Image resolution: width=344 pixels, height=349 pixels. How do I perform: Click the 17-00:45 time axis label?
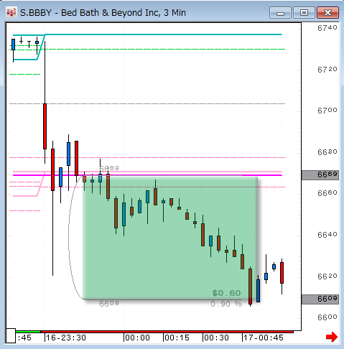point(264,338)
